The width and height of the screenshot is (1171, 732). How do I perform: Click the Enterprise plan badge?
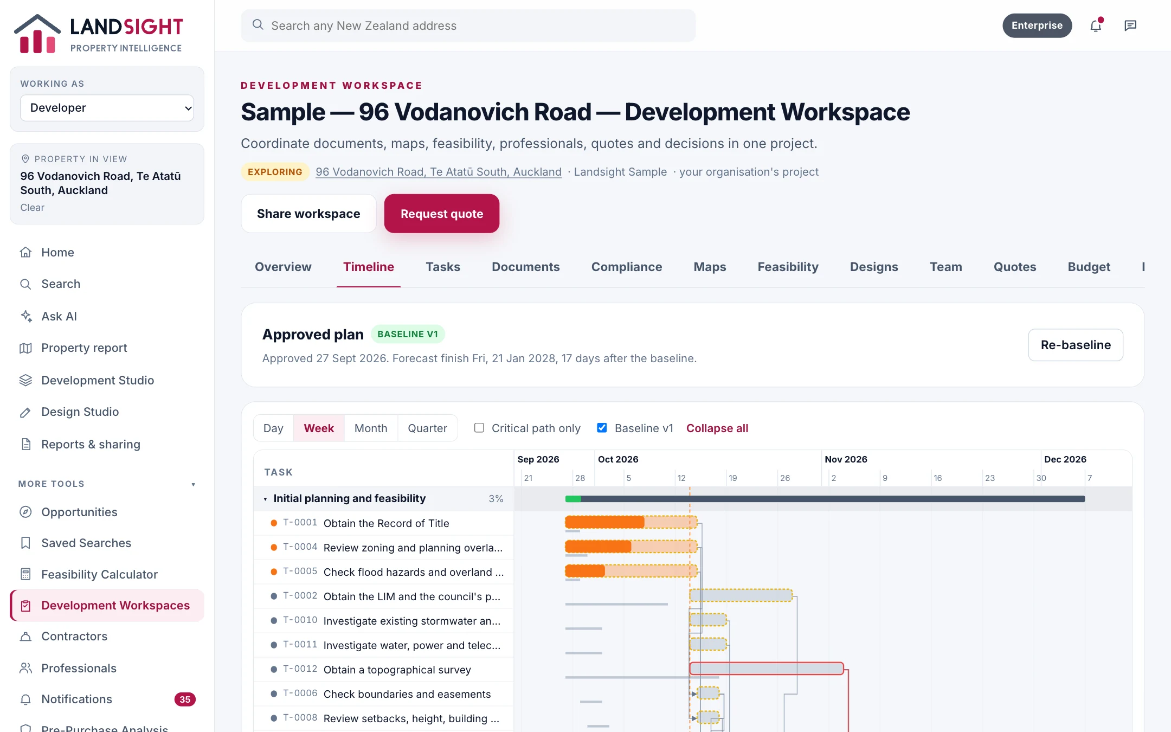click(x=1037, y=25)
